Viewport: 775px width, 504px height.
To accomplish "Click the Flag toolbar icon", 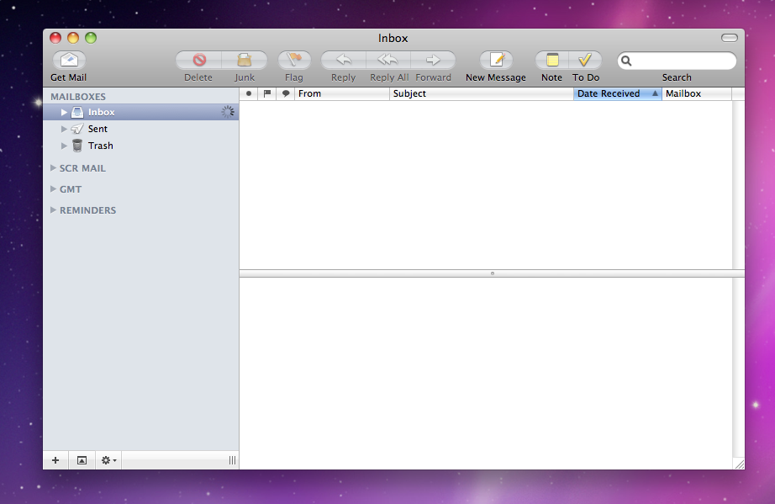I will coord(294,61).
